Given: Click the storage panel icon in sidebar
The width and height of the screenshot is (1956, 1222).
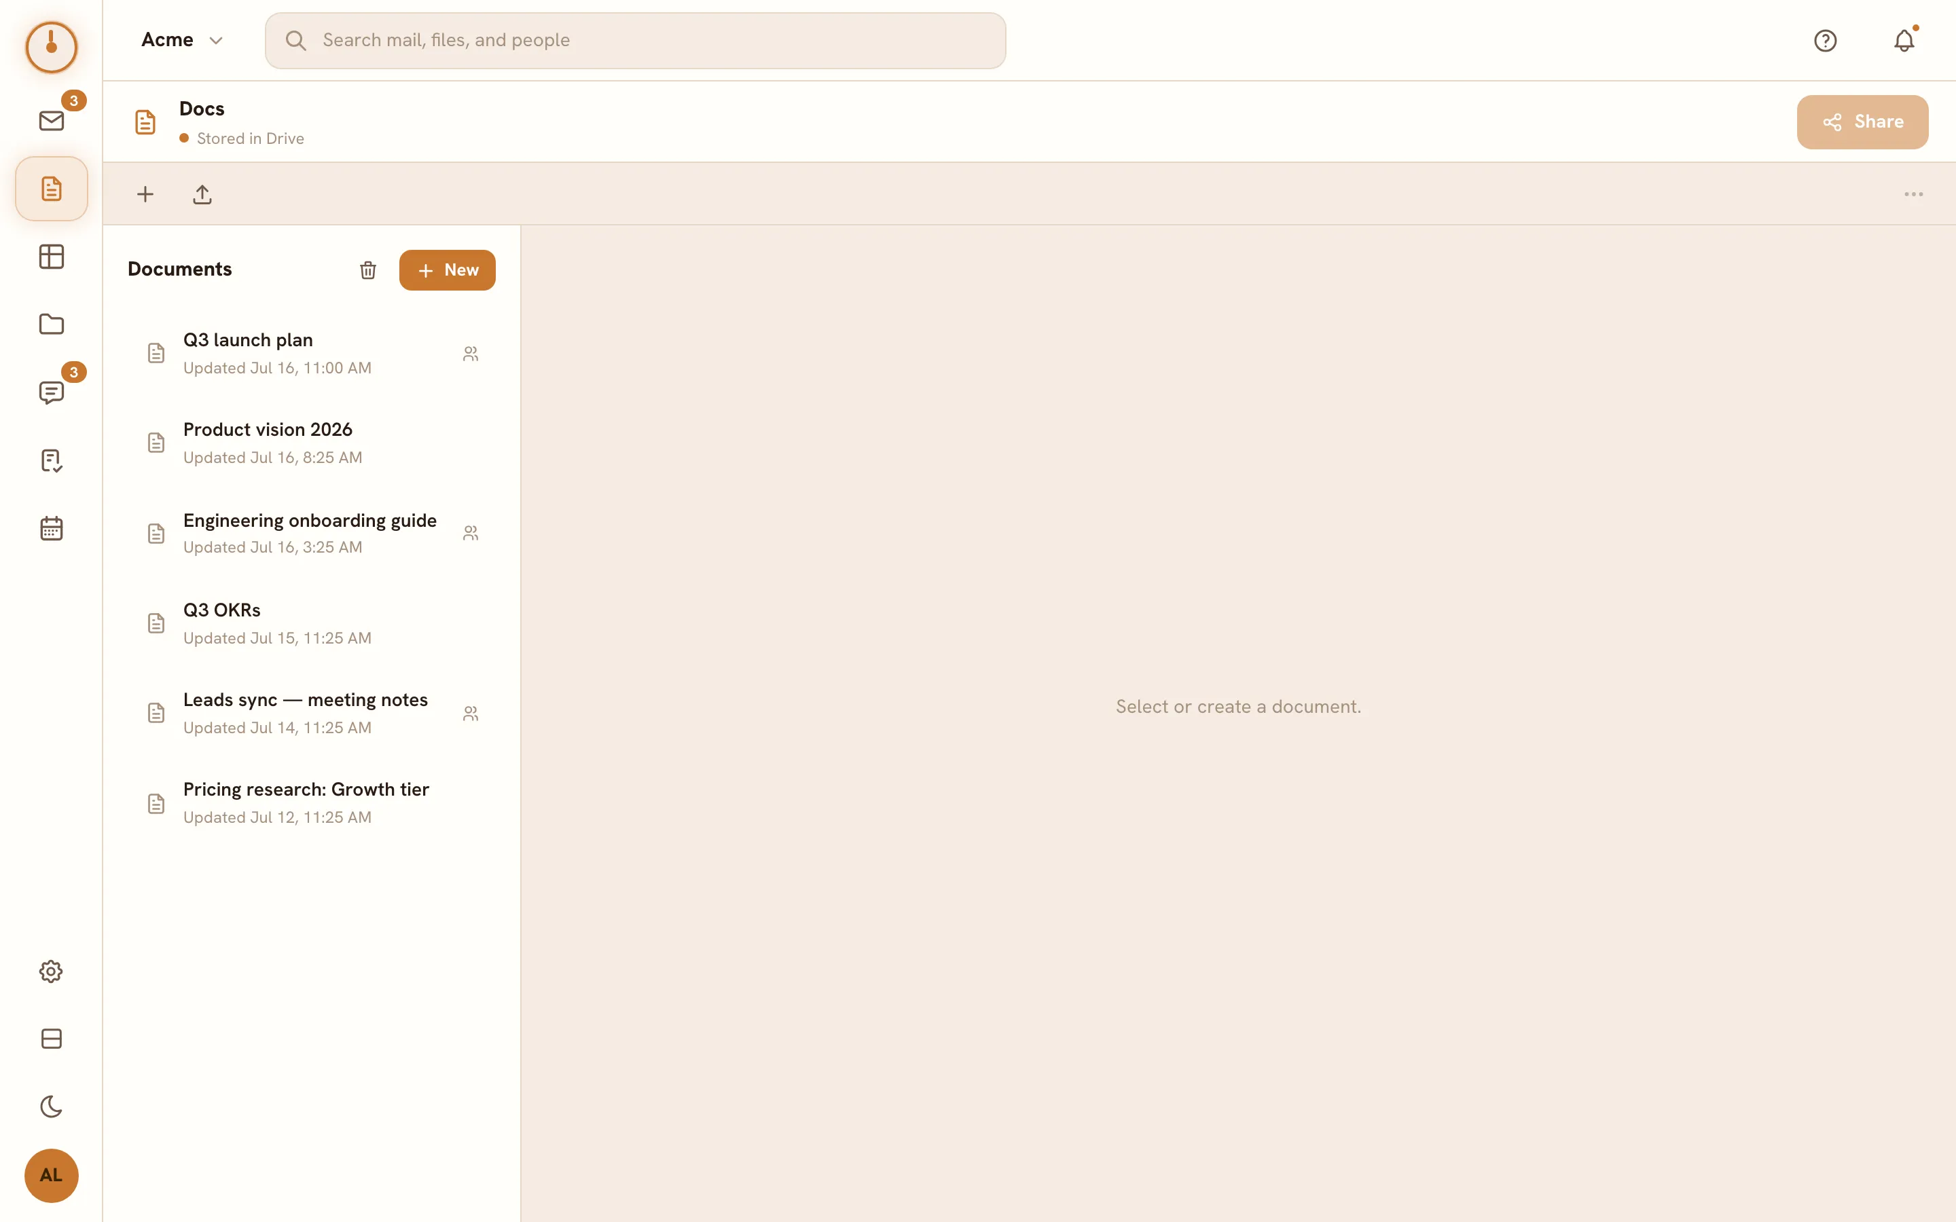Looking at the screenshot, I should pos(52,1039).
